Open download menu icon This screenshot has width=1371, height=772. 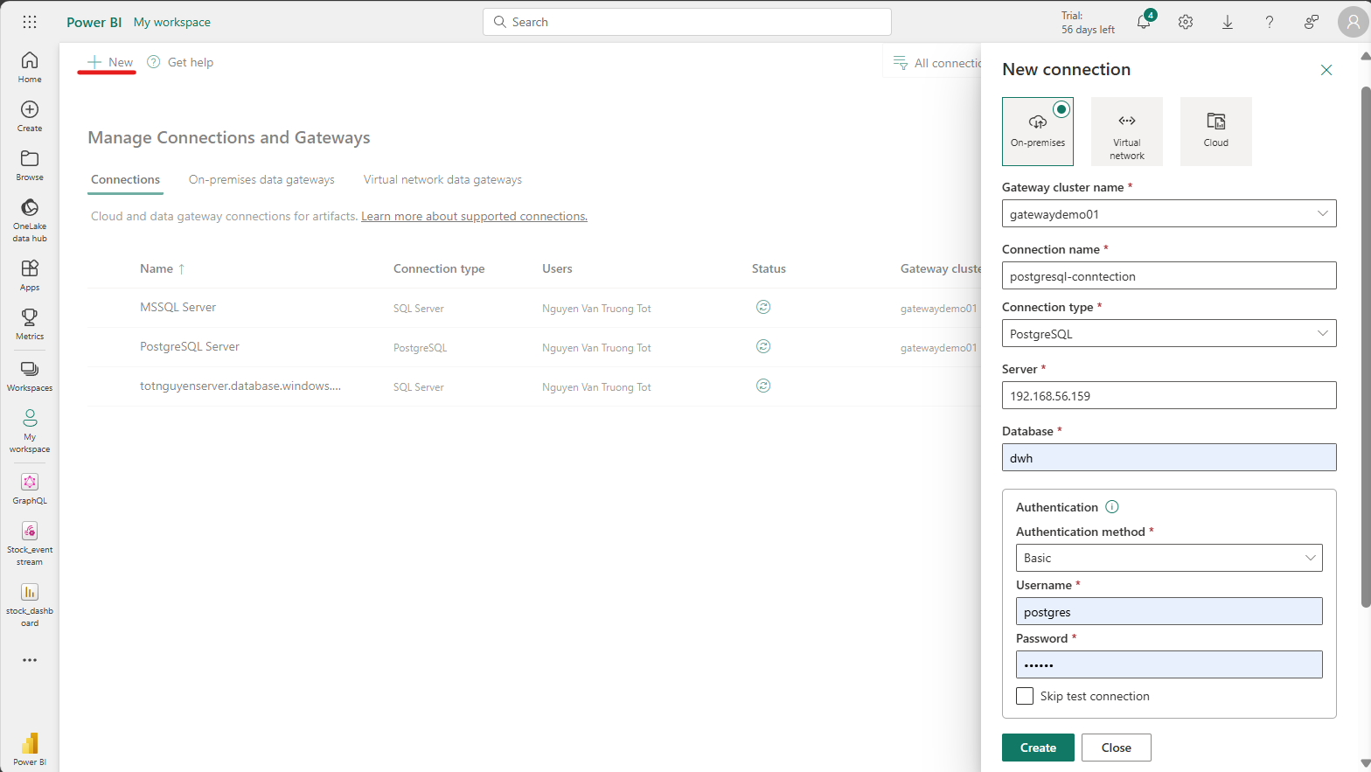click(1228, 22)
